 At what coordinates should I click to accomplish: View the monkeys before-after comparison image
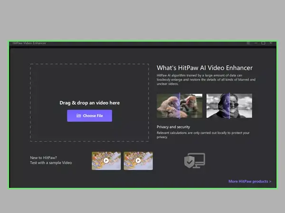[x=180, y=106]
